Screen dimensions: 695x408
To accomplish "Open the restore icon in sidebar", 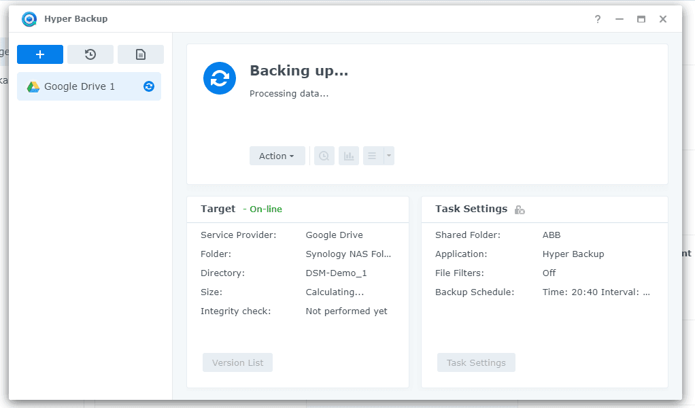I will click(x=90, y=54).
